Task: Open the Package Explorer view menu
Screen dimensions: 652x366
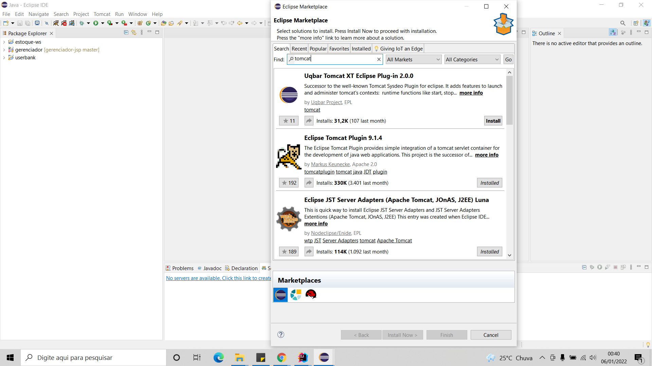Action: [x=142, y=33]
